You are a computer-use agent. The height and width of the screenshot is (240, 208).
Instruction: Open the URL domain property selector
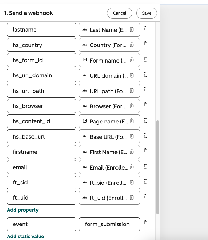tap(109, 75)
